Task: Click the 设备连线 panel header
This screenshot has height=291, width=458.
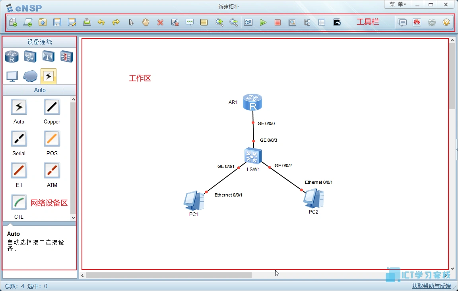Action: pyautogui.click(x=40, y=42)
